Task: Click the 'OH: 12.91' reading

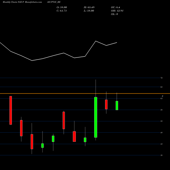Action: (117, 11)
